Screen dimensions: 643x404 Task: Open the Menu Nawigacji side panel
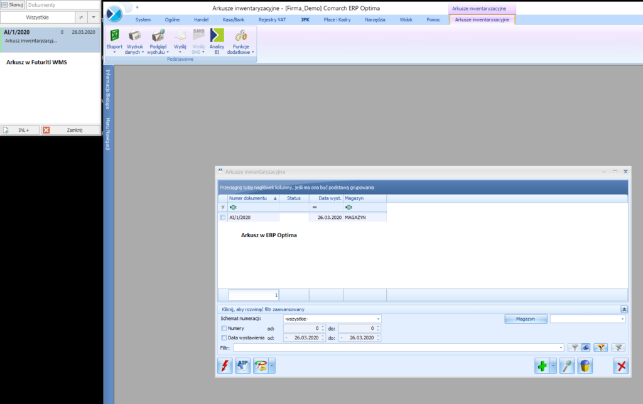click(108, 134)
